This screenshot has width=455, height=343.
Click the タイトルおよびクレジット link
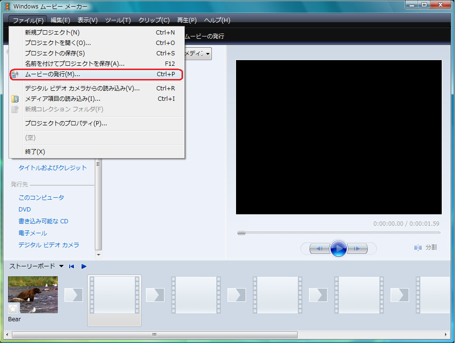tap(53, 168)
